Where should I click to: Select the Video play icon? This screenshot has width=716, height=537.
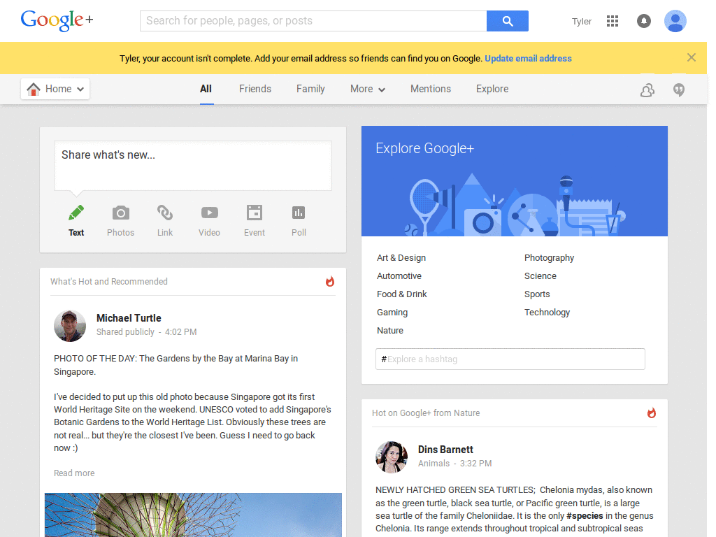(210, 213)
